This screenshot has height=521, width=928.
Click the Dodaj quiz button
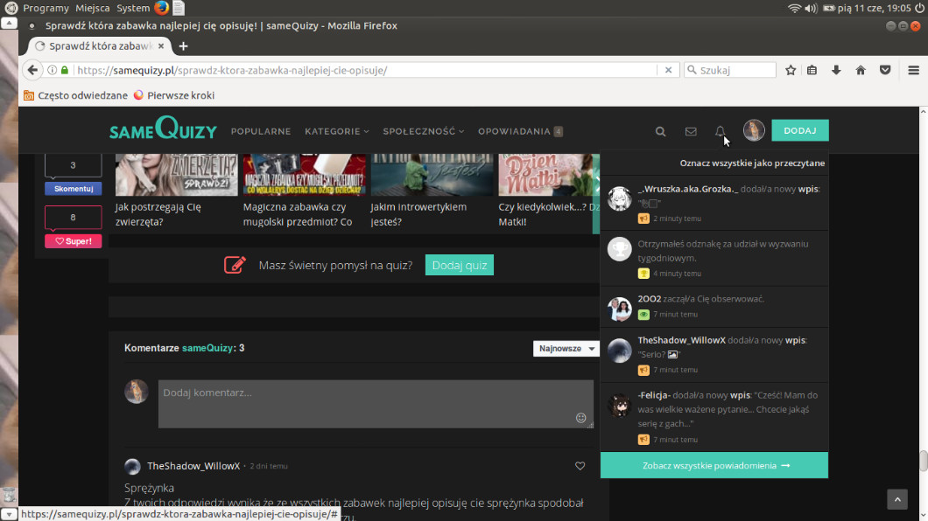(459, 265)
